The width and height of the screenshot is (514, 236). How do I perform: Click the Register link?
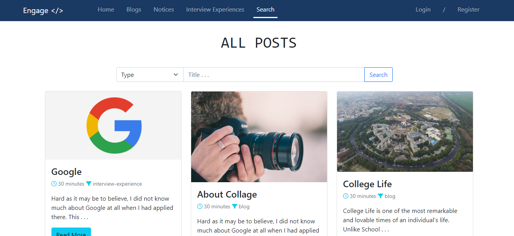468,9
